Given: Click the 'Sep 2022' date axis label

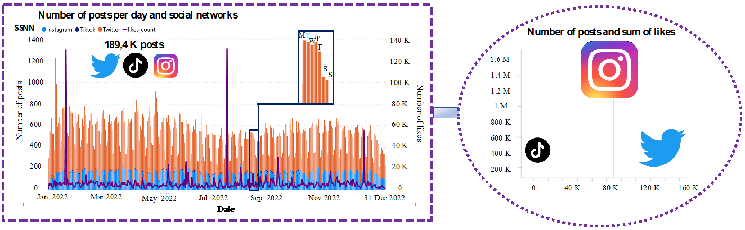Looking at the screenshot, I should click(265, 198).
